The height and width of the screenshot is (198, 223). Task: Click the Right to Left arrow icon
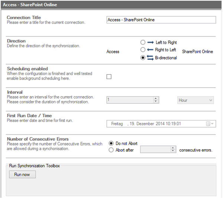(151, 50)
